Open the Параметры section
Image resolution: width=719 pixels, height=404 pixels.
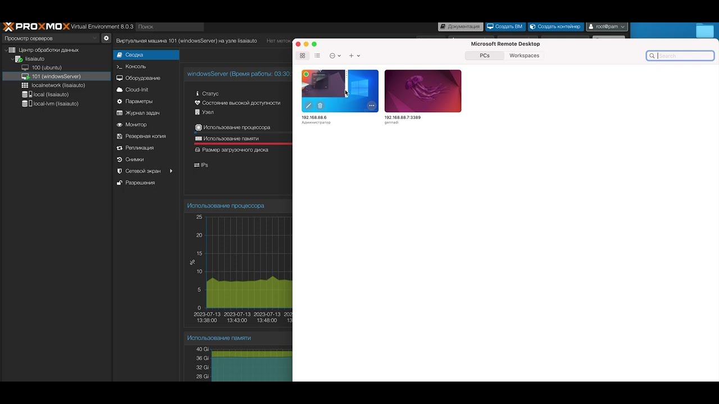click(x=146, y=101)
